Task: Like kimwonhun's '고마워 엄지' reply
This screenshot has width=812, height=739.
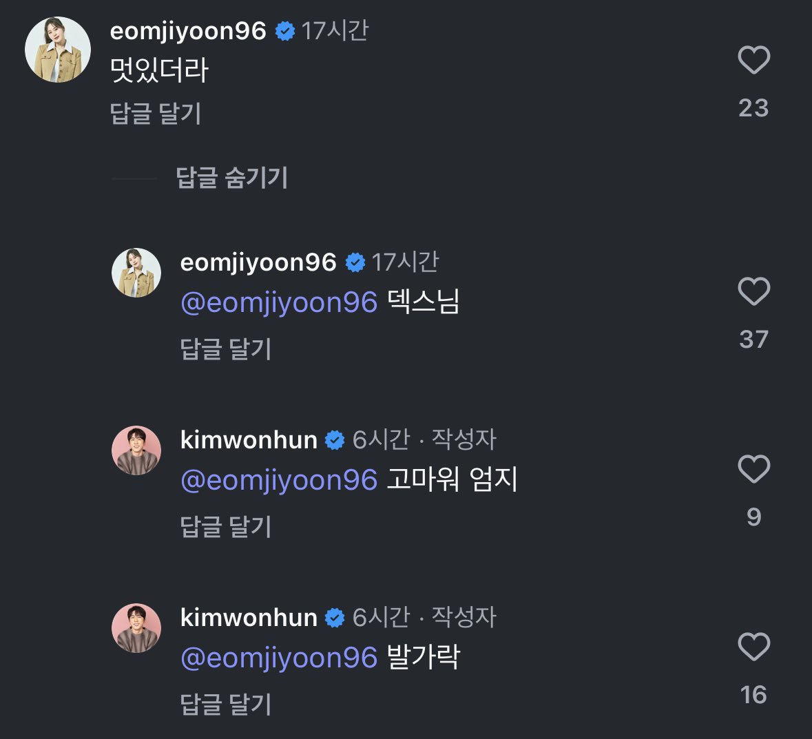Action: [753, 470]
